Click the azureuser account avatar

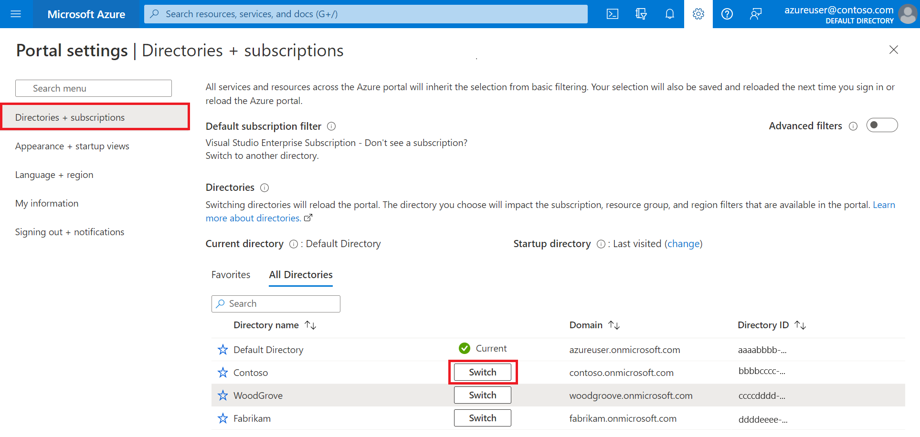(x=907, y=14)
